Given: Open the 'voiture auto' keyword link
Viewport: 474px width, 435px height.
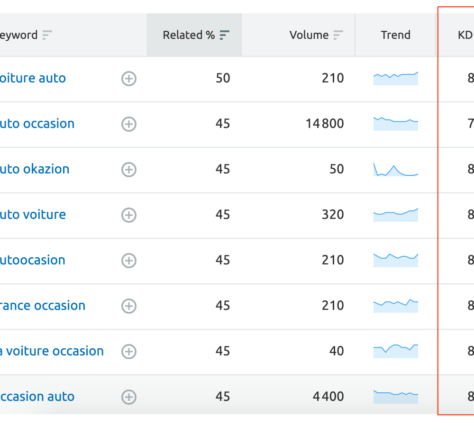Looking at the screenshot, I should (32, 78).
